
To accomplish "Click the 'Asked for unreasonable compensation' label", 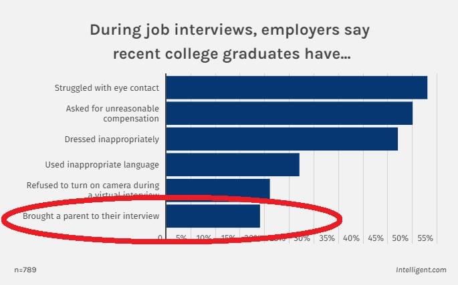I will click(112, 113).
